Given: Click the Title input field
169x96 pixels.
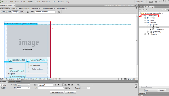Looking at the screenshot, I should [45, 12].
